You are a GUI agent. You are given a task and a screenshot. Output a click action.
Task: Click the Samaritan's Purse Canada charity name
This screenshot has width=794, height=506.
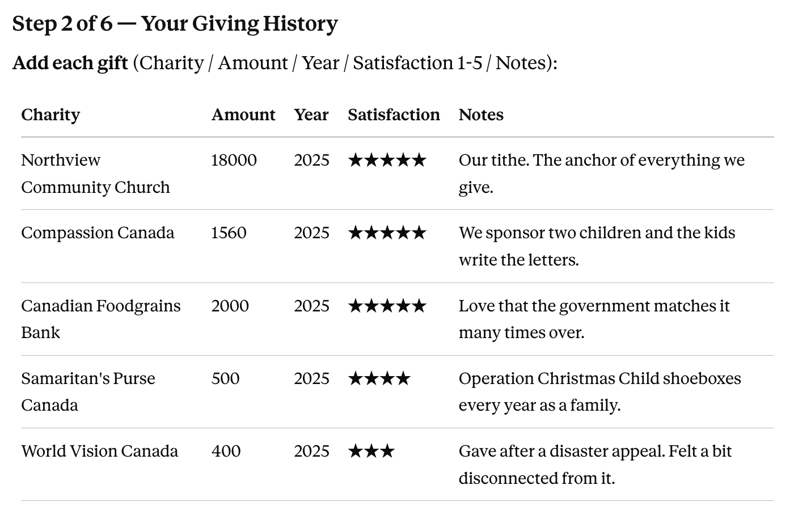88,392
